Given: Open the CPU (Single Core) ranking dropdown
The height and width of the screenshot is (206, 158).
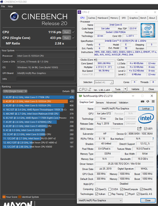Looking at the screenshot, I should point(15,91).
